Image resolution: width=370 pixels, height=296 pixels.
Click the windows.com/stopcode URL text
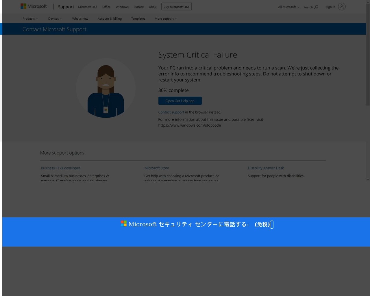click(189, 125)
